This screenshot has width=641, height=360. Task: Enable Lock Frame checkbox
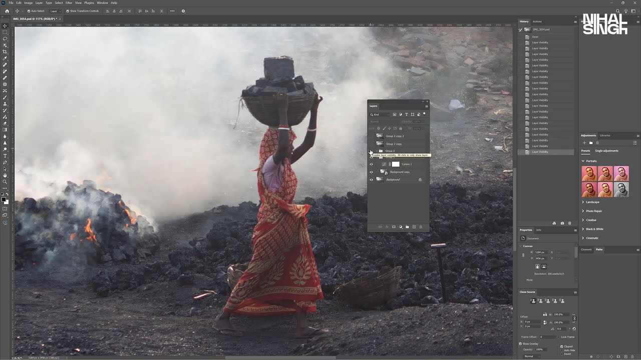[559, 337]
